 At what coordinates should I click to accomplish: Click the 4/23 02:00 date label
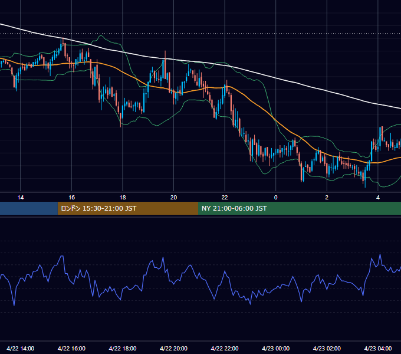coord(327,348)
